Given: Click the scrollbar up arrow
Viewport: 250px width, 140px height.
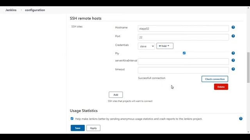Looking at the screenshot, I should (x=248, y=8).
